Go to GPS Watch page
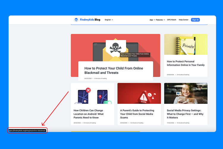Viewport: 223px width, 149px height. pos(172,20)
